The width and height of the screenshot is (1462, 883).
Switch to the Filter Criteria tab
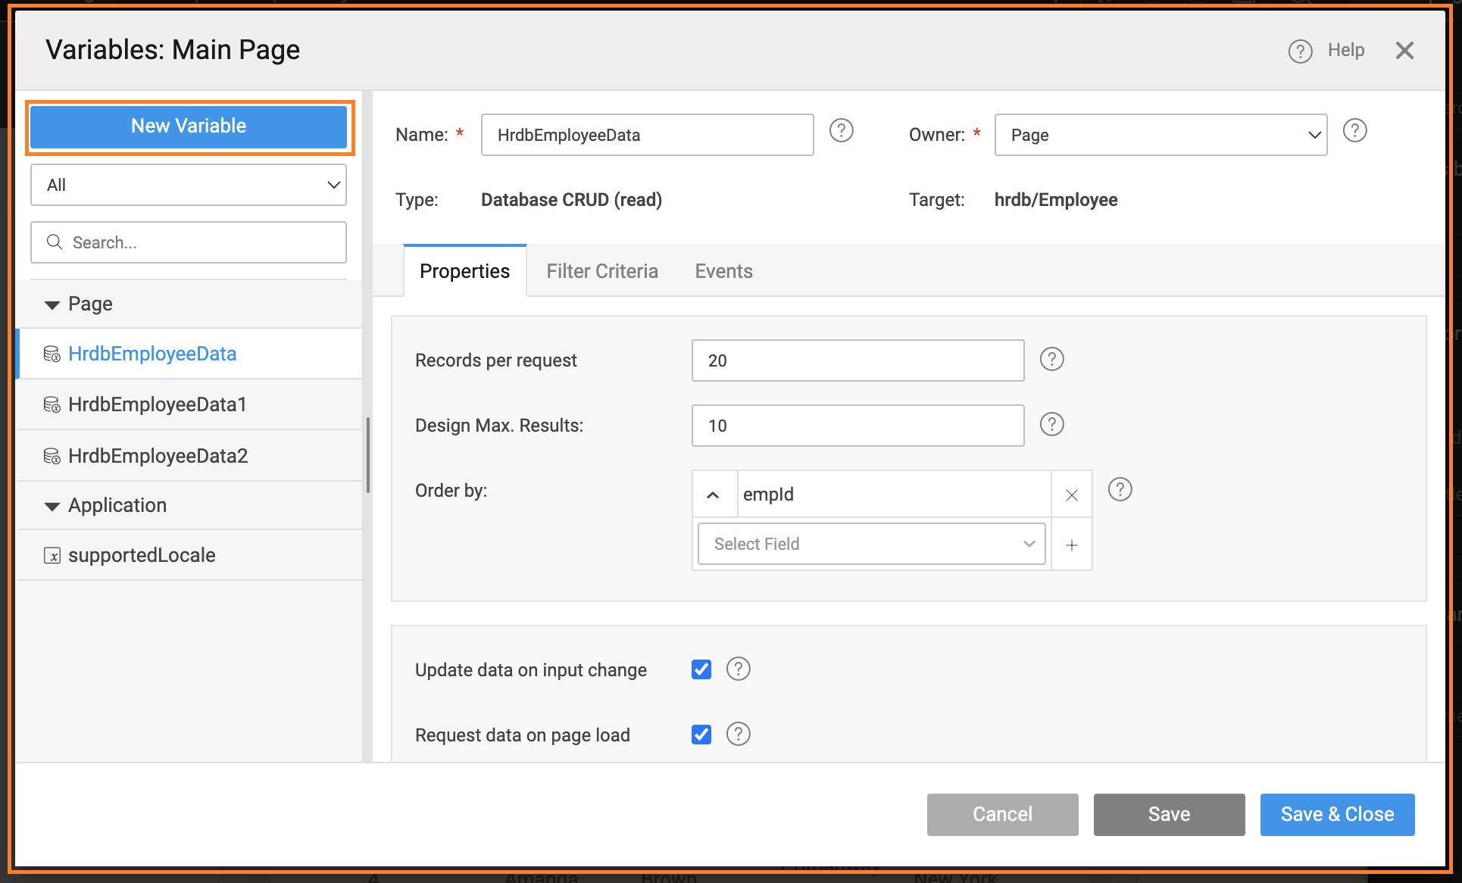pyautogui.click(x=602, y=271)
